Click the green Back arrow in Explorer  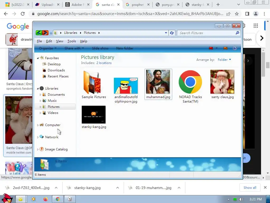39,33
